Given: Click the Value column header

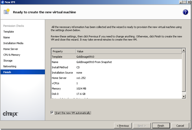Looking at the screenshot, I should (129, 51).
